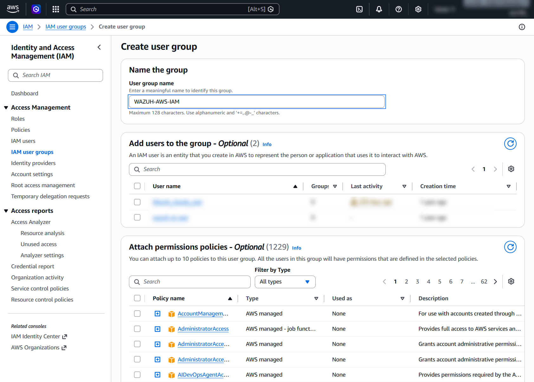
Task: Open the notifications bell icon
Action: pos(379,9)
